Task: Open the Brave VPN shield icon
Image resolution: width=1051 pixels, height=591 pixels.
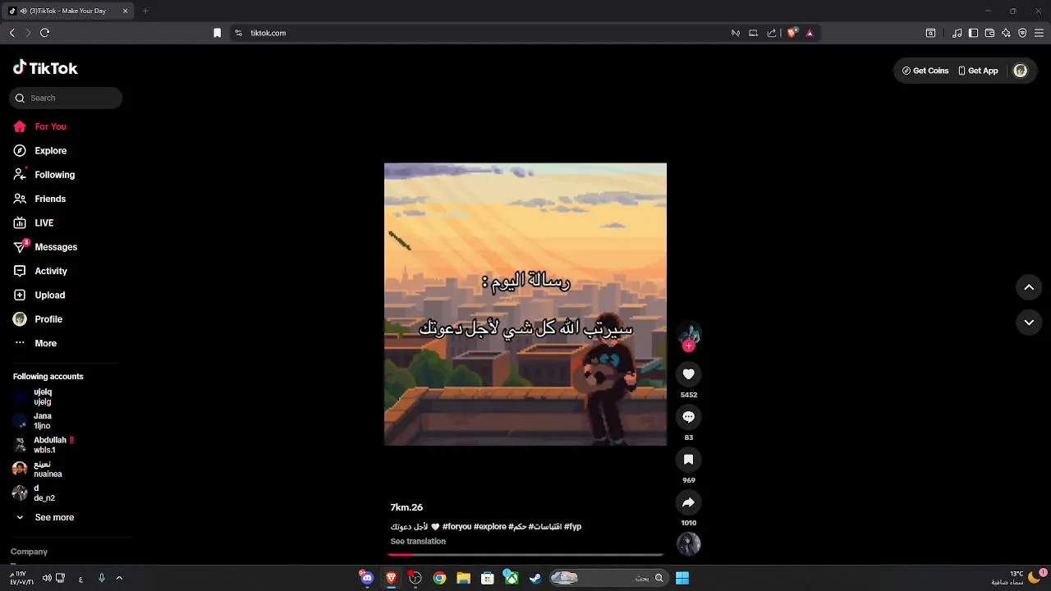Action: click(1022, 33)
